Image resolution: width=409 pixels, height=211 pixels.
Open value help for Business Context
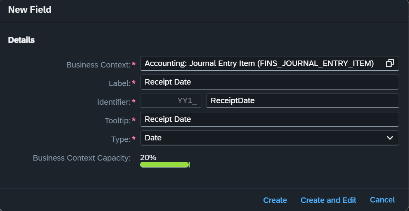390,63
